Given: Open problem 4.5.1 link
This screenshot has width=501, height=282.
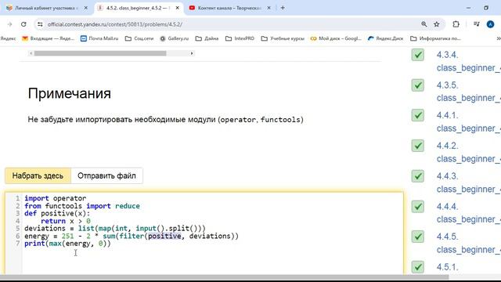Looking at the screenshot, I should (447, 267).
